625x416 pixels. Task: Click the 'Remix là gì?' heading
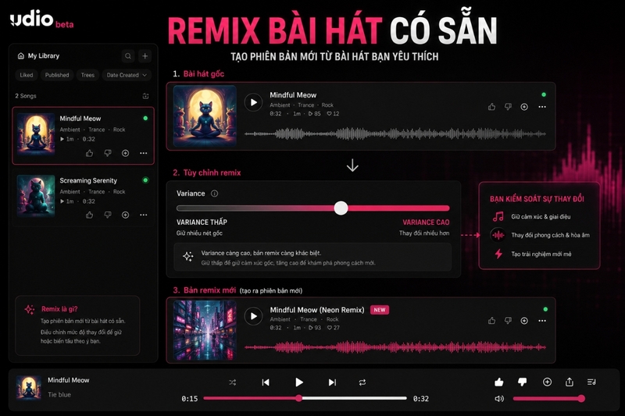point(59,309)
